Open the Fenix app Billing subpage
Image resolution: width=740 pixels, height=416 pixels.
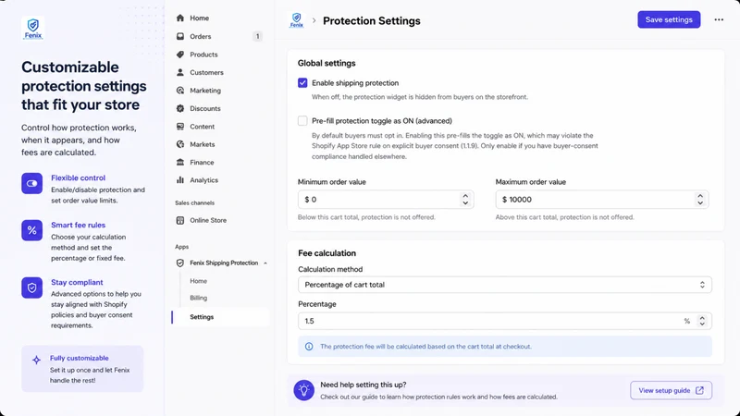pos(198,298)
